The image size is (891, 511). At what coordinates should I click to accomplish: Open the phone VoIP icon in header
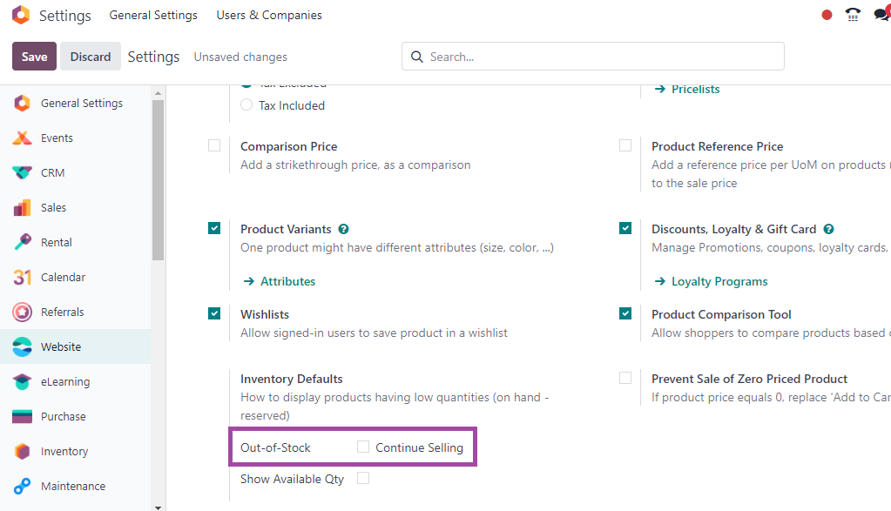pos(853,16)
